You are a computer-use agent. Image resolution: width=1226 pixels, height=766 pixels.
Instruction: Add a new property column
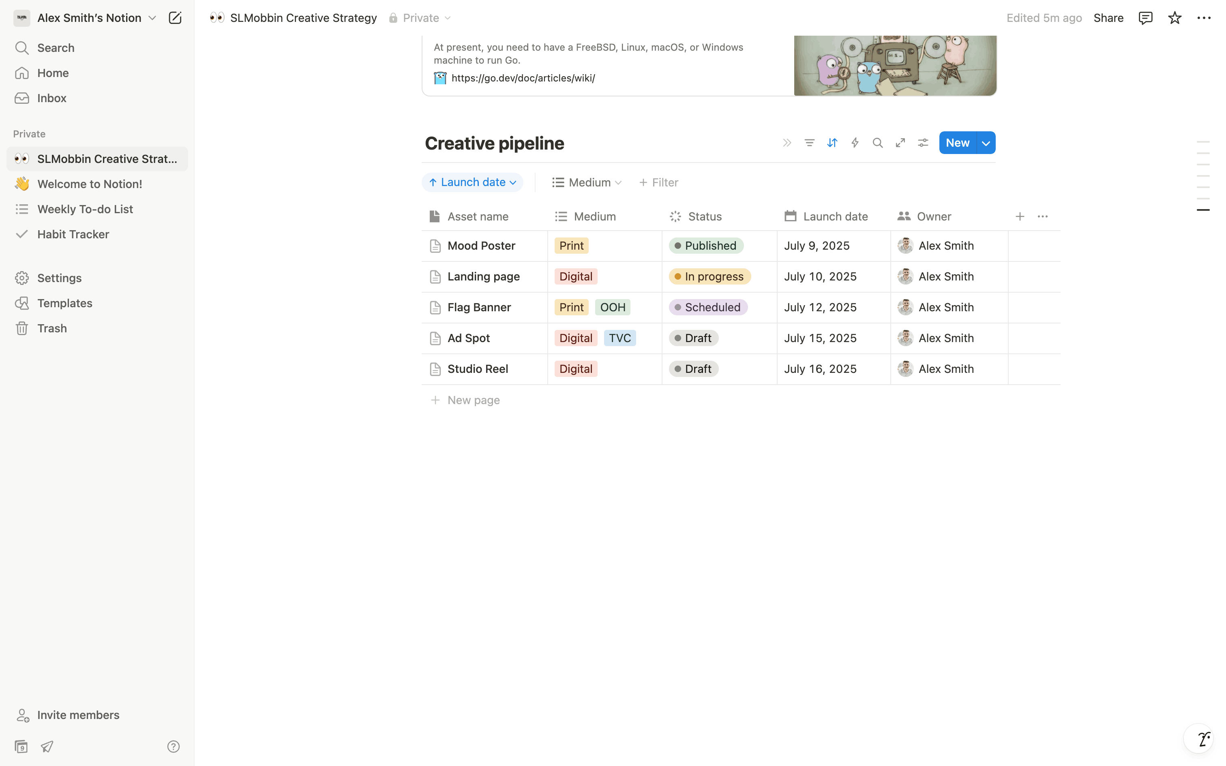pyautogui.click(x=1019, y=216)
